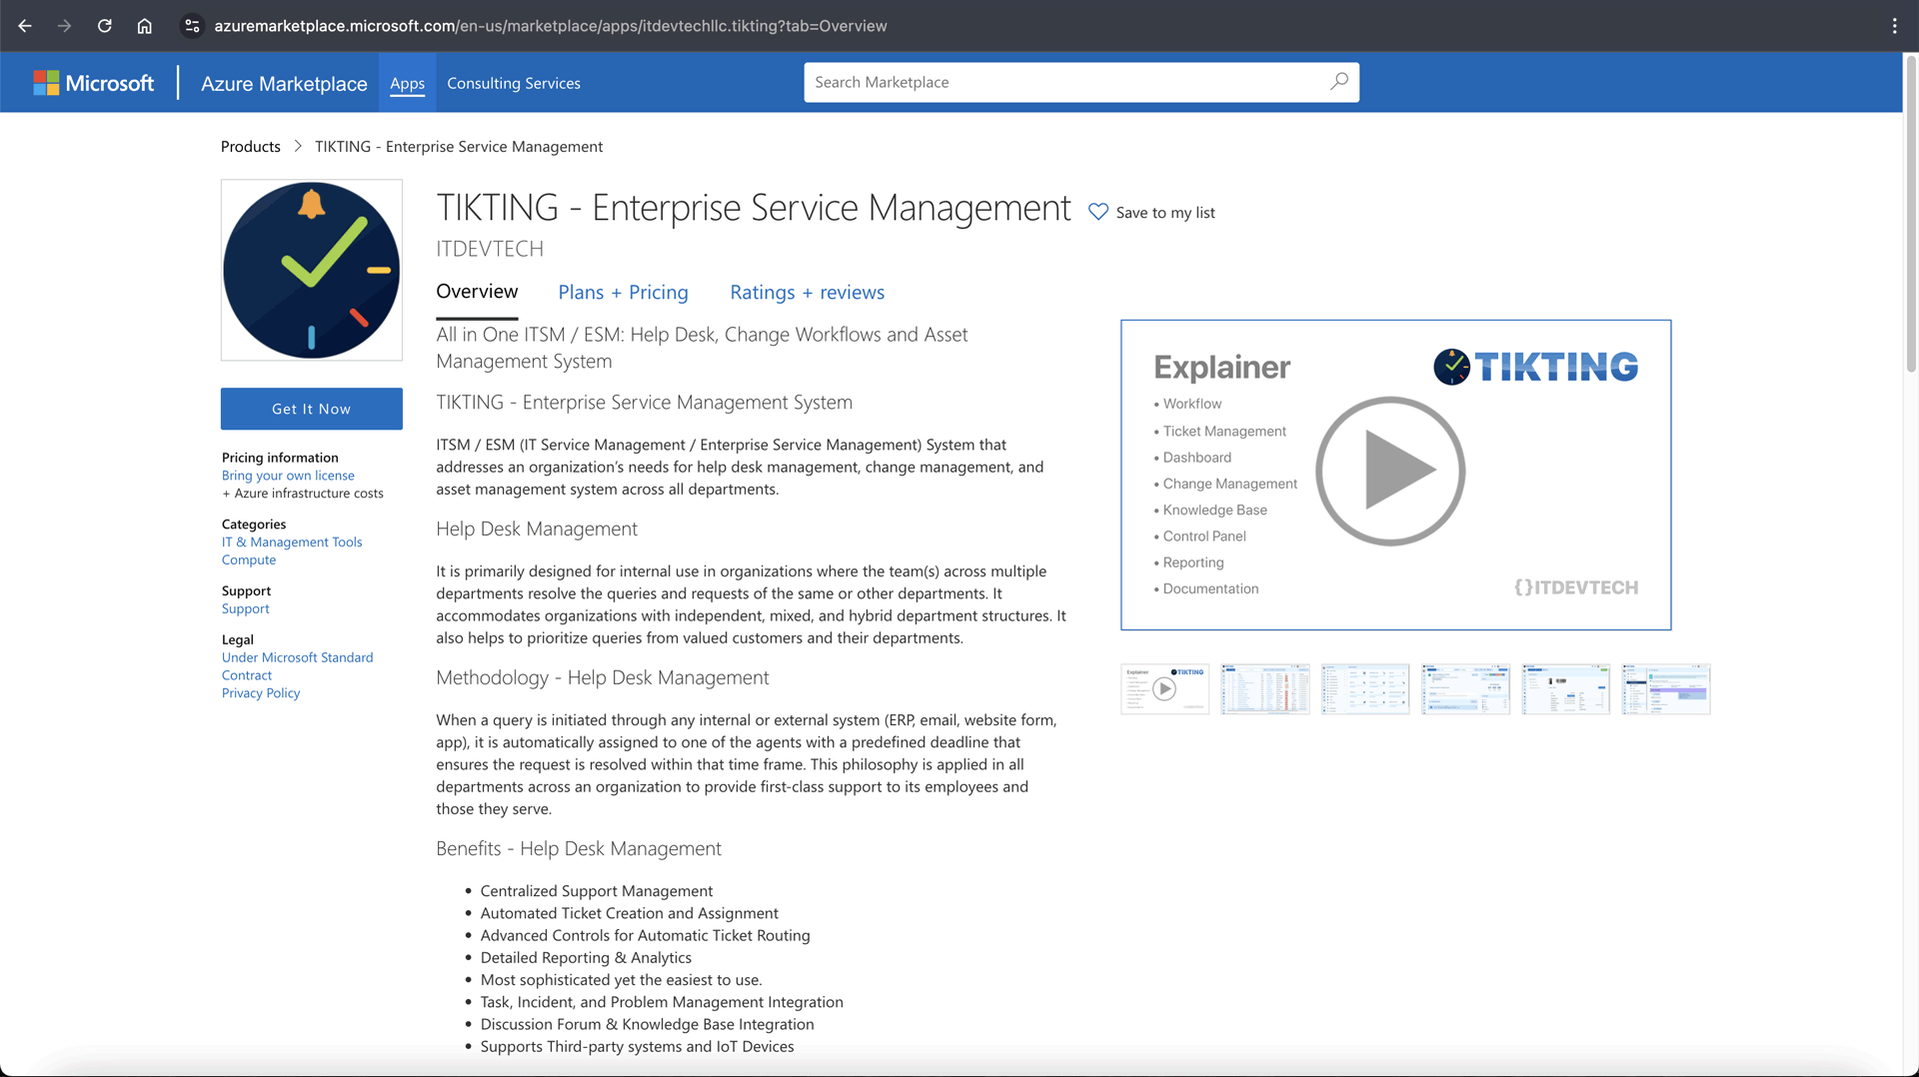Focus the Search Marketplace input field
The height and width of the screenshot is (1077, 1919).
tap(1064, 82)
